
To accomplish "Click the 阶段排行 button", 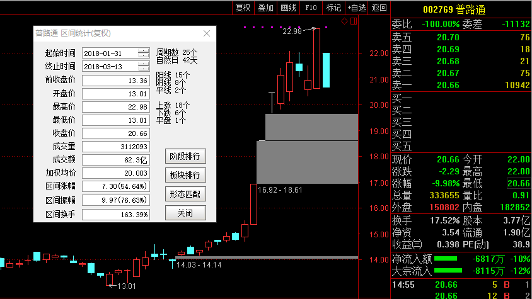I will coord(185,156).
